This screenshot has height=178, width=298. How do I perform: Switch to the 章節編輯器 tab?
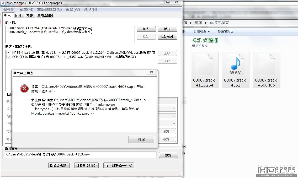pos(45,15)
